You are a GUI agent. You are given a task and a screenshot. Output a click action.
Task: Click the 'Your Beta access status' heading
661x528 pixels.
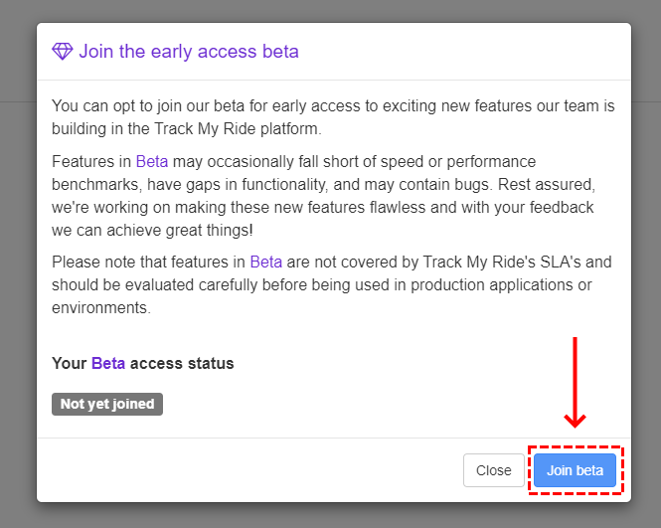click(143, 363)
